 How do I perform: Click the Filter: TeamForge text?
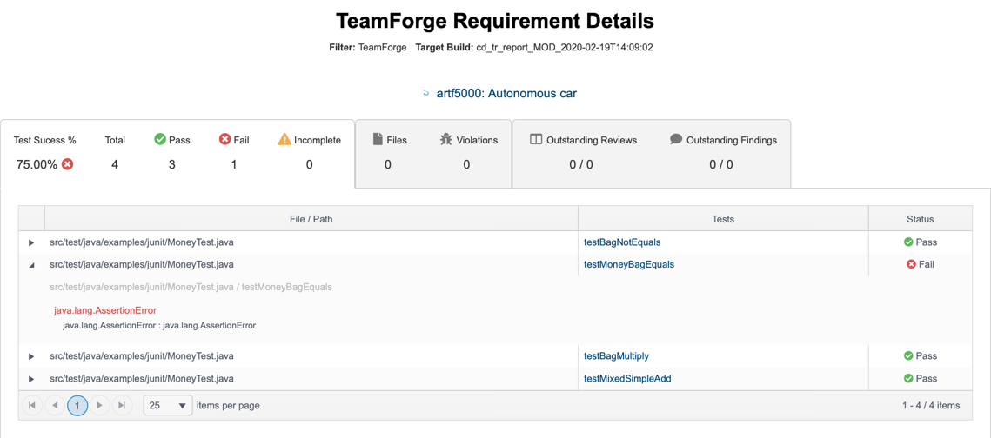click(368, 47)
